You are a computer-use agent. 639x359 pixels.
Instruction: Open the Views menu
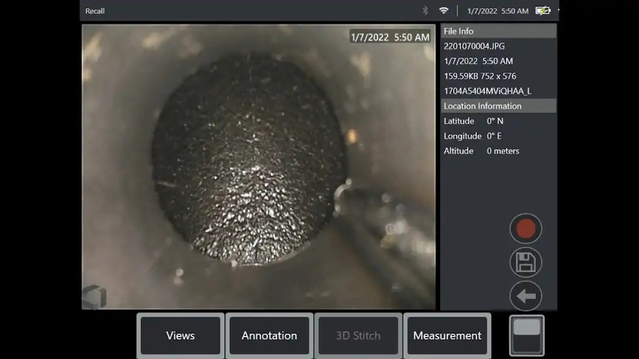180,335
